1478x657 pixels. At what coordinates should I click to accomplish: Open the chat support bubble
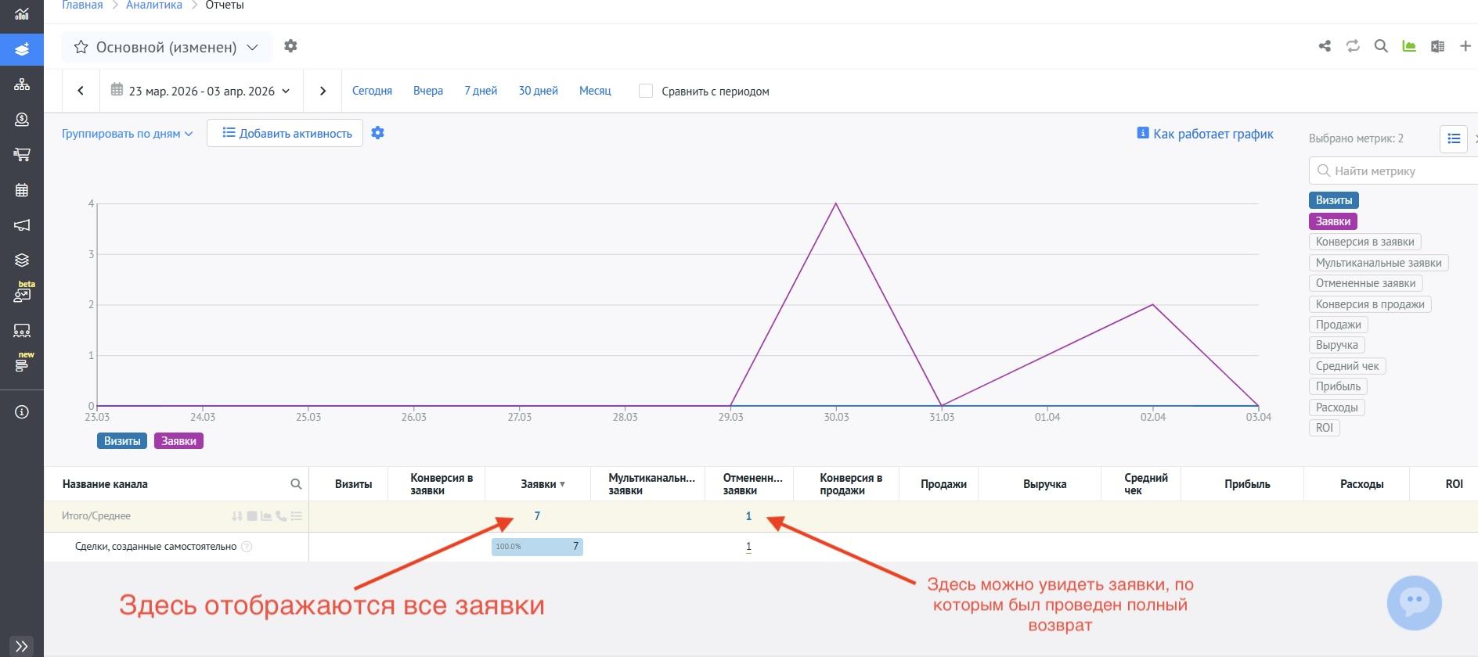click(1414, 603)
